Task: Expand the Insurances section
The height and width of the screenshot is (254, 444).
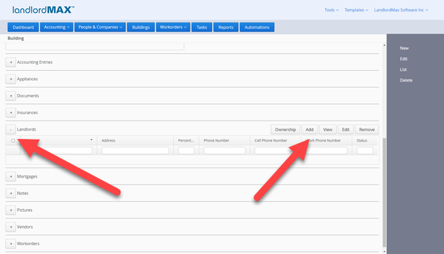Action: click(x=11, y=112)
